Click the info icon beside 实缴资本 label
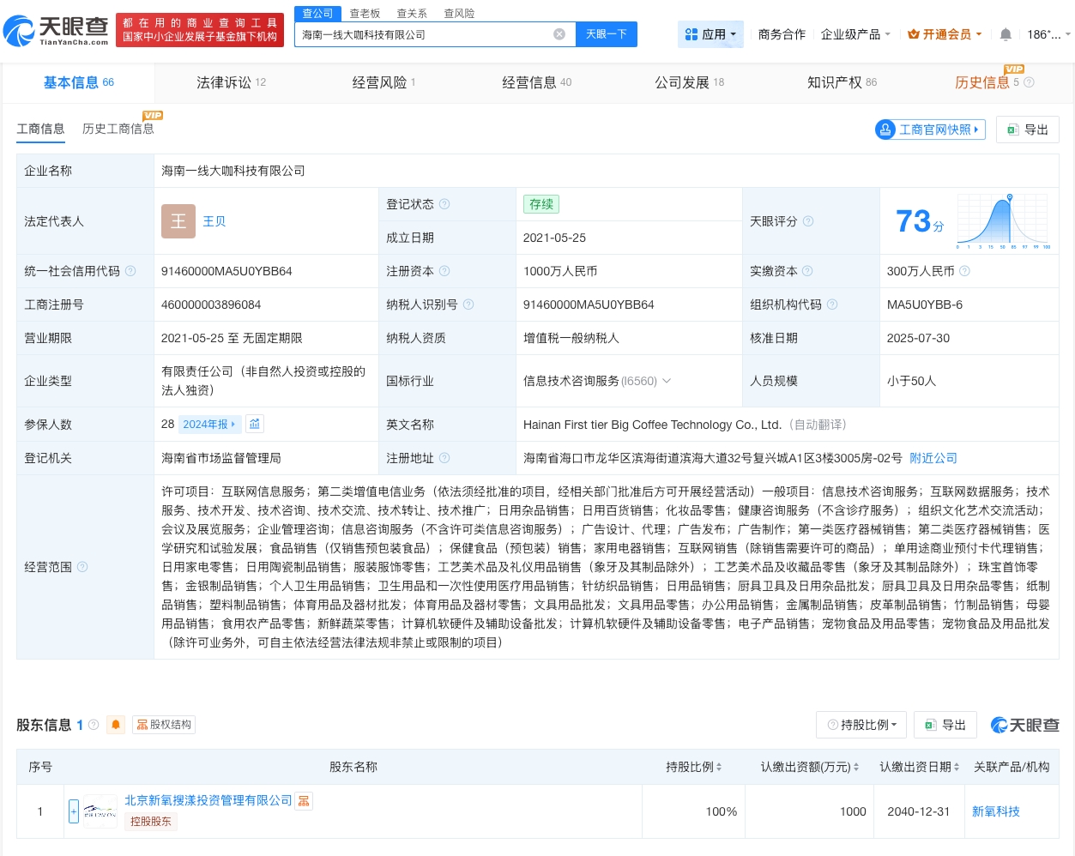Image resolution: width=1075 pixels, height=856 pixels. [x=807, y=271]
